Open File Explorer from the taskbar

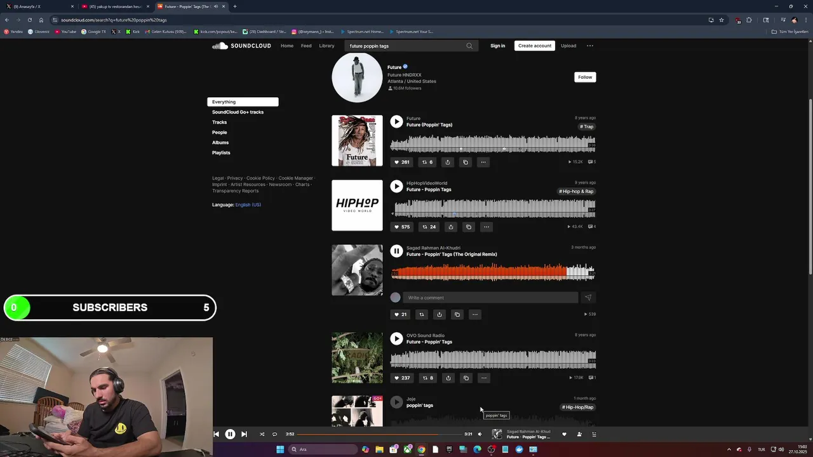tap(379, 449)
